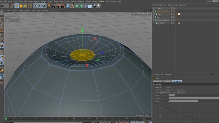
Task: Activate the Move tool in top toolbar
Action: 17,6
